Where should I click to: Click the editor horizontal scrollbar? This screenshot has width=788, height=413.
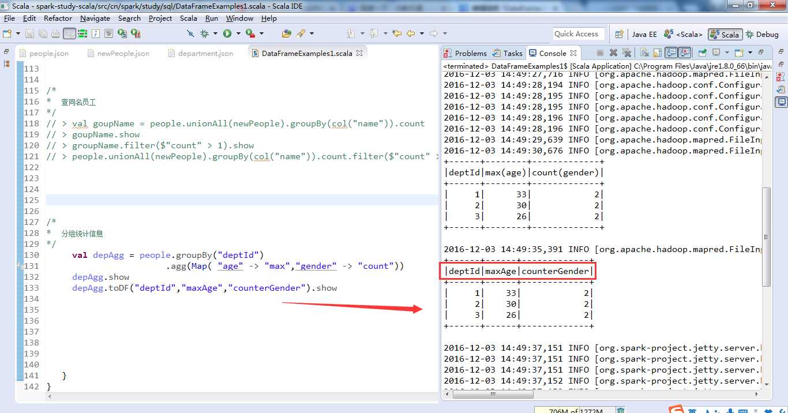[x=242, y=396]
